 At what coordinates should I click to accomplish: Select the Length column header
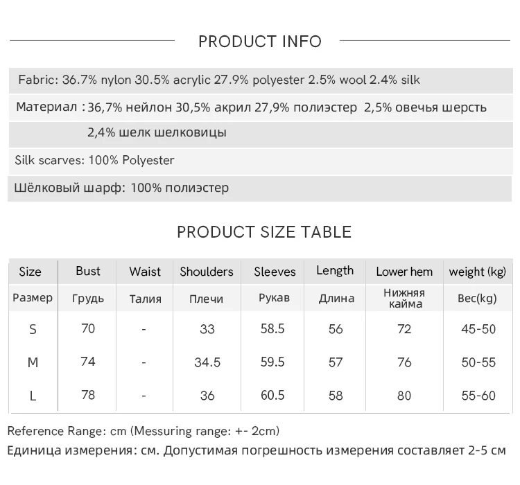pos(335,271)
